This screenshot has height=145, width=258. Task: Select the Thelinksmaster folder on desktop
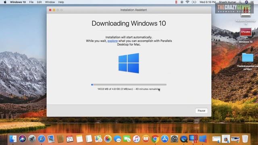[x=248, y=58]
